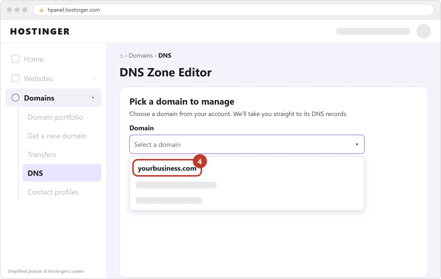The image size is (441, 279).
Task: Click the hpanel.hostinger.com address bar
Action: 233,10
